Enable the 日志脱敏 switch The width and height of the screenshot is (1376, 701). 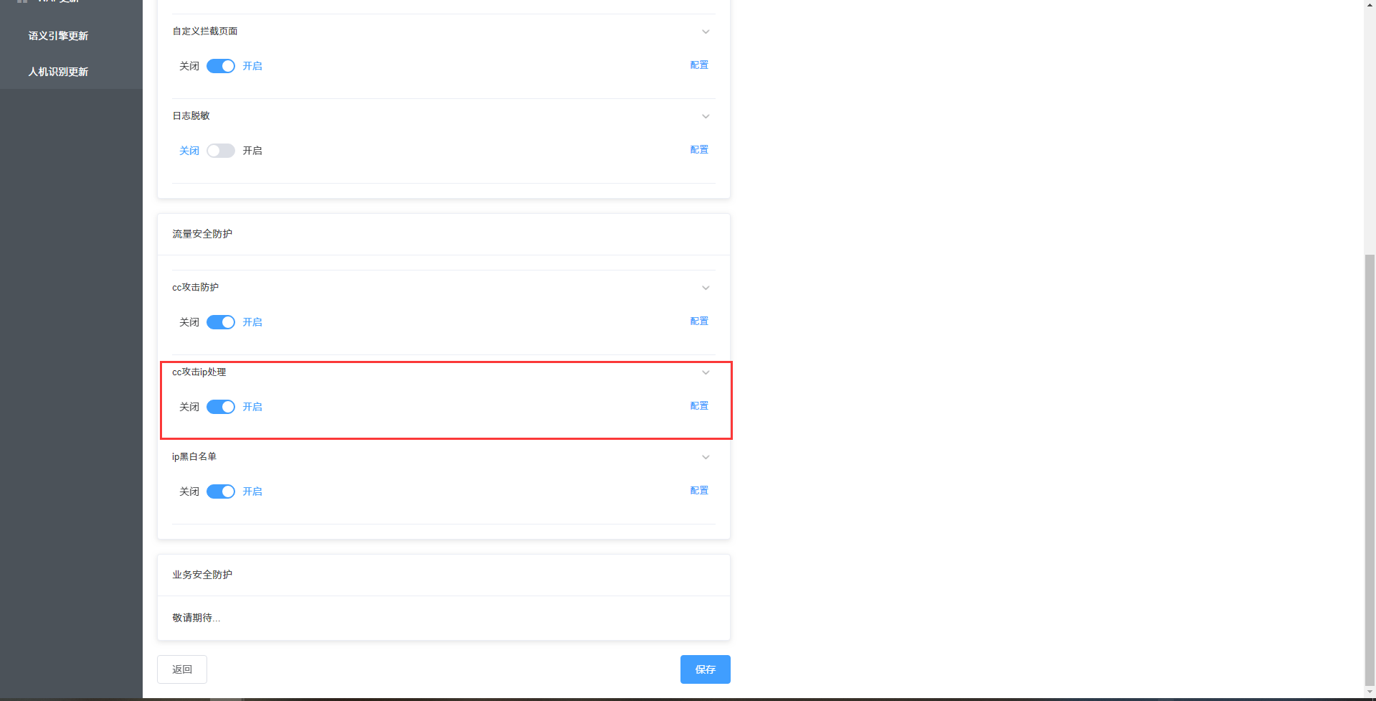[221, 151]
